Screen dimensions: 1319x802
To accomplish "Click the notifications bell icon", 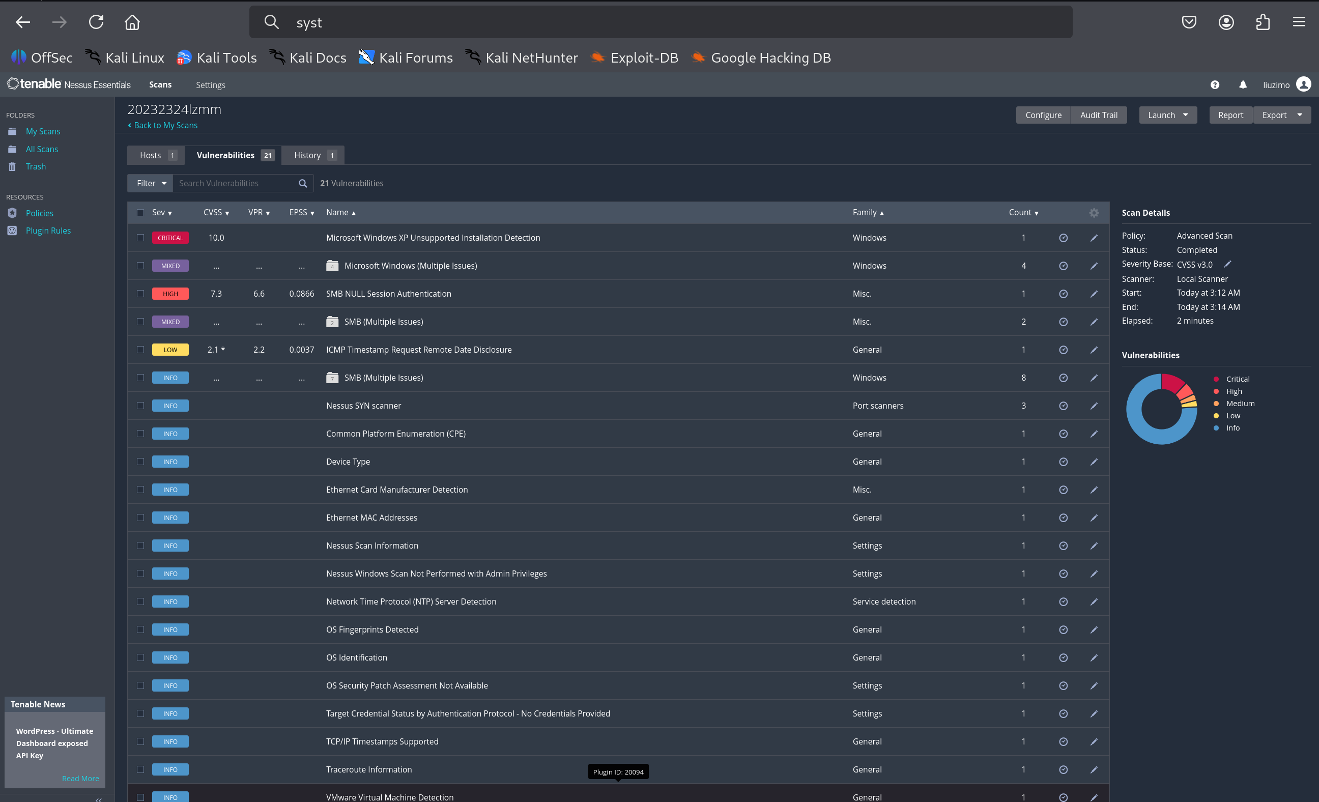I will pos(1243,84).
